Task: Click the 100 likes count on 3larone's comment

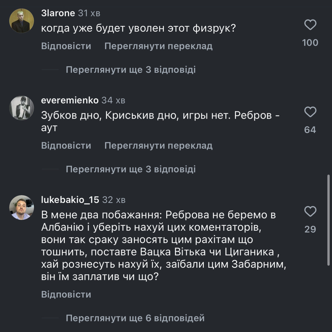Action: coord(310,43)
